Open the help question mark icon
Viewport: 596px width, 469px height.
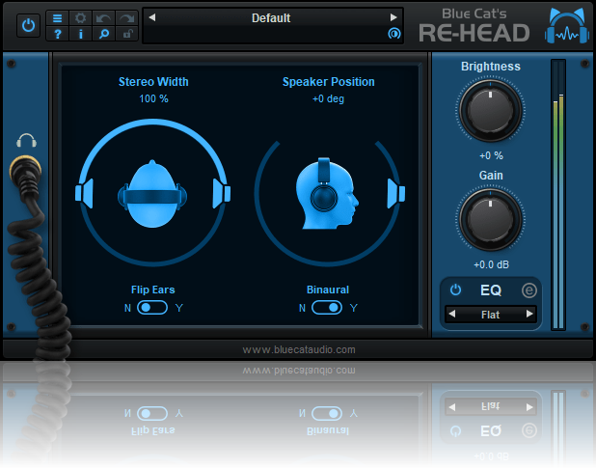57,35
